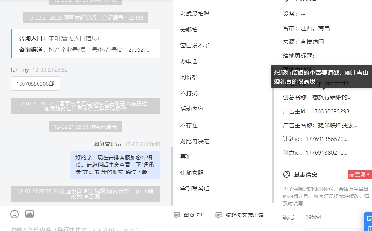Select quick phrase 去哪拍
This screenshot has height=231, width=372.
[x=189, y=29]
